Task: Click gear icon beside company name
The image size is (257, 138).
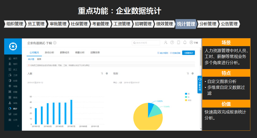Action: (x=55, y=43)
